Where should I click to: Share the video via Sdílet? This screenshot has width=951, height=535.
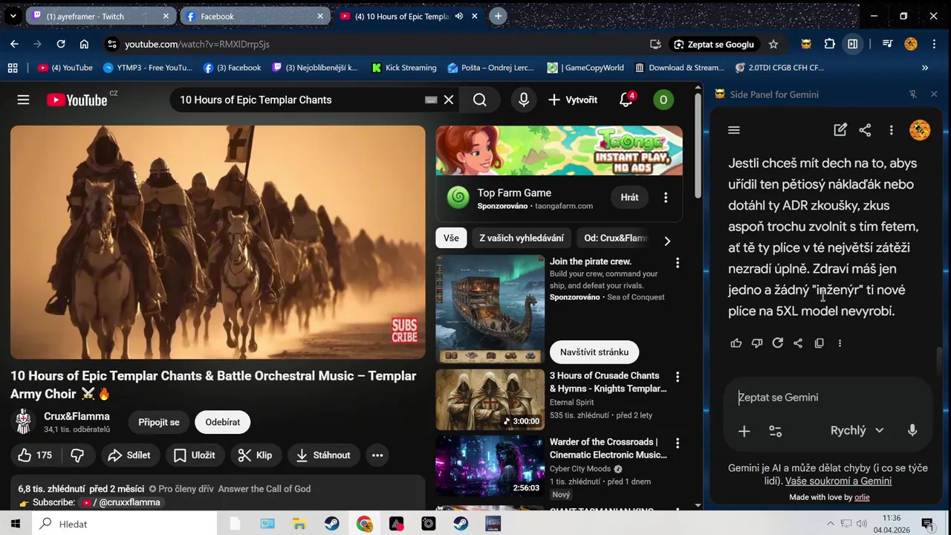[129, 455]
